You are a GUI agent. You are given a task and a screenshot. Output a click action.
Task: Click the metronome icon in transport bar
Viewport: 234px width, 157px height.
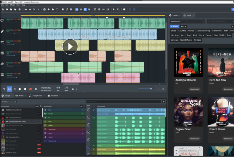click(73, 89)
